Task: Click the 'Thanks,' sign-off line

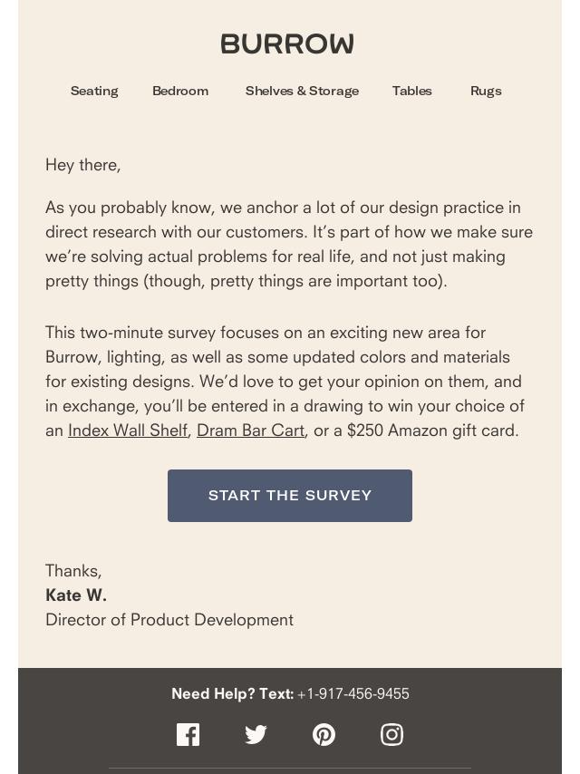Action: [73, 571]
